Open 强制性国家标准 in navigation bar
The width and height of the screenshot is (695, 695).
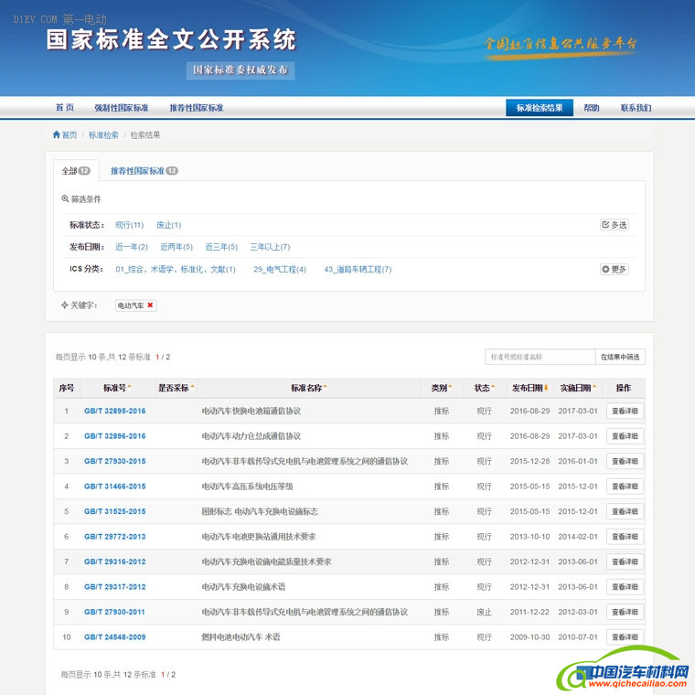tap(121, 108)
